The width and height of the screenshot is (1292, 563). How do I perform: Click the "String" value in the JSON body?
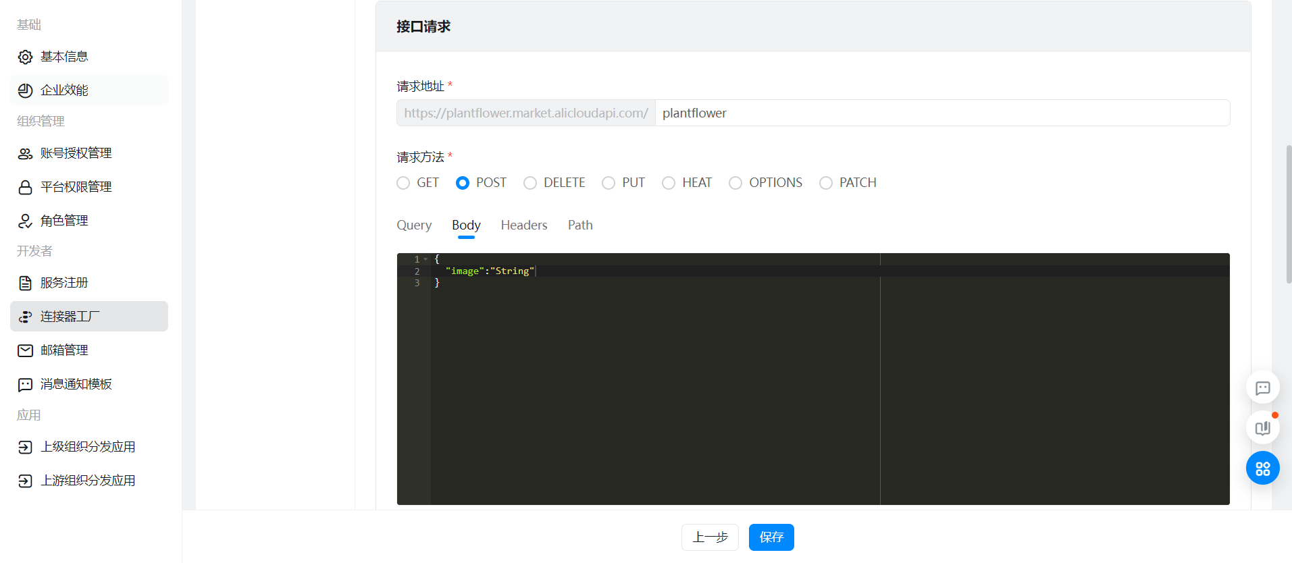click(512, 271)
